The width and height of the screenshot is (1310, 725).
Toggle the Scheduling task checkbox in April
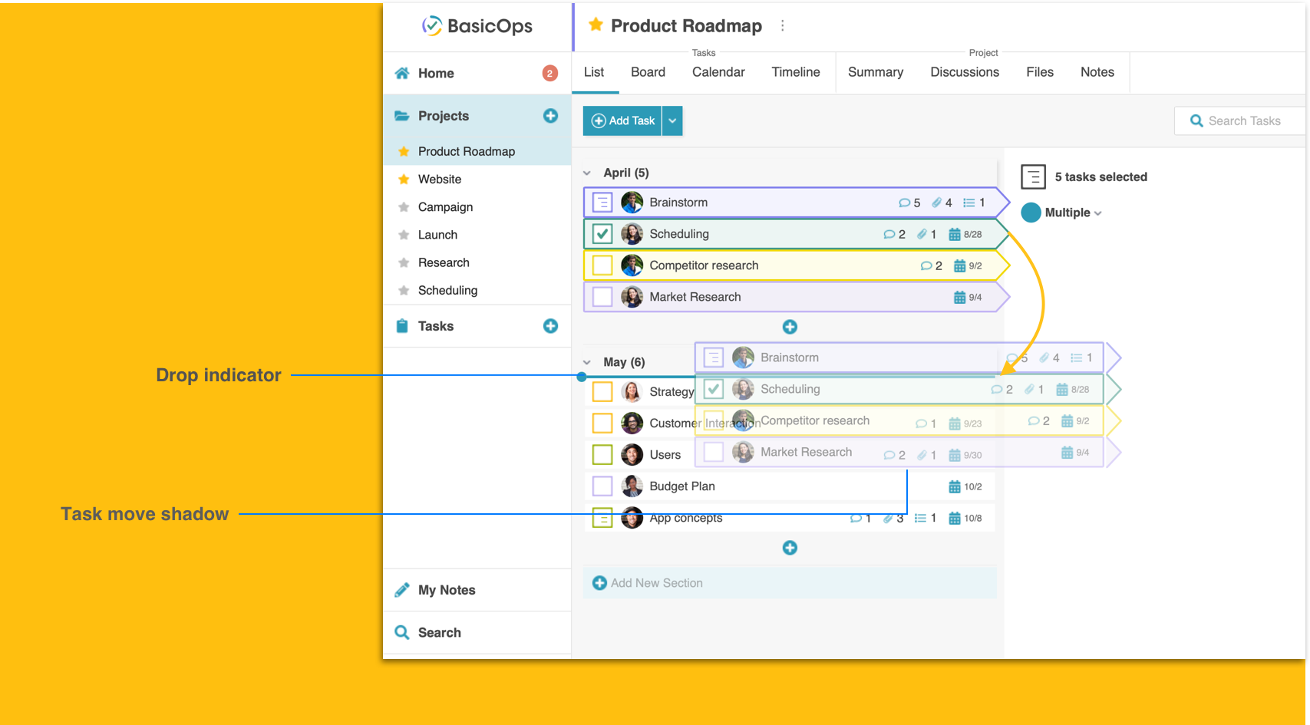click(602, 234)
